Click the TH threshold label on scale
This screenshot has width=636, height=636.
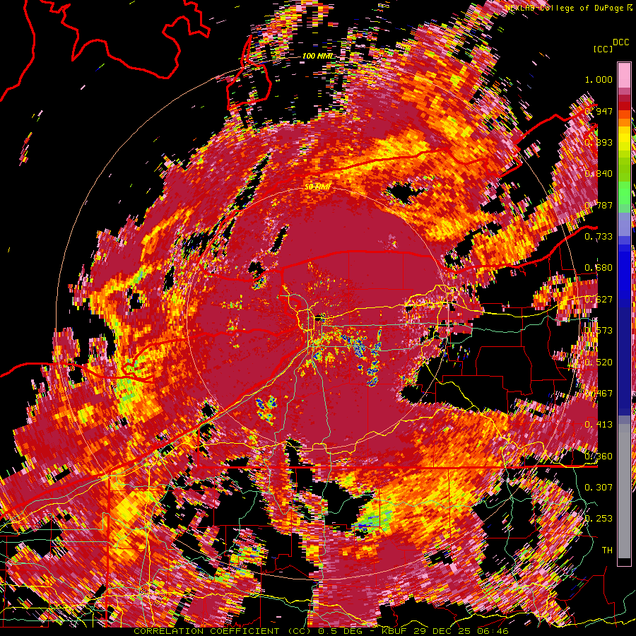(607, 550)
